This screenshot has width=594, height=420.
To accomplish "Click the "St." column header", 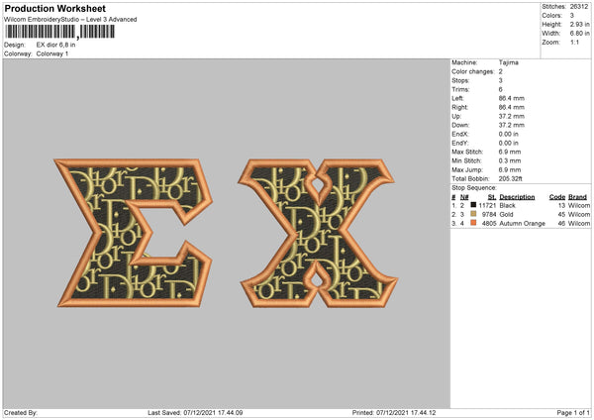I will tap(492, 197).
